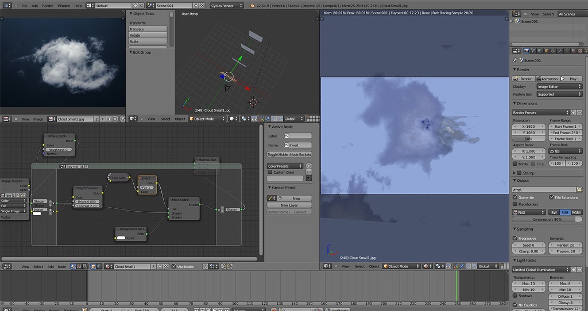Unlink the Cloud Small1 material with X icon
The width and height of the screenshot is (588, 311).
click(165, 266)
